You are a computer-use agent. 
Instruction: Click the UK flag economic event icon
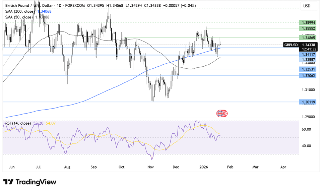(x=220, y=113)
